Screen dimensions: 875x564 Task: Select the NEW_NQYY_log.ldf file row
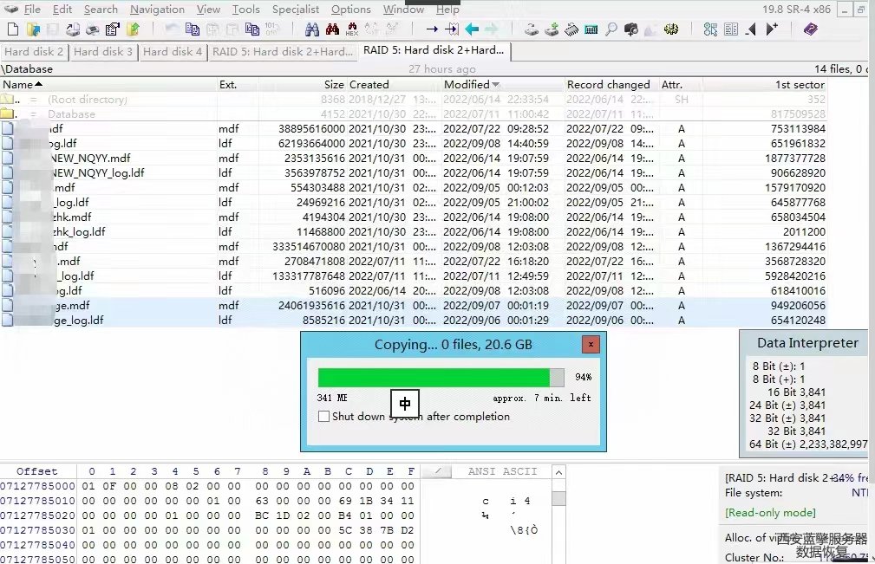[x=97, y=173]
